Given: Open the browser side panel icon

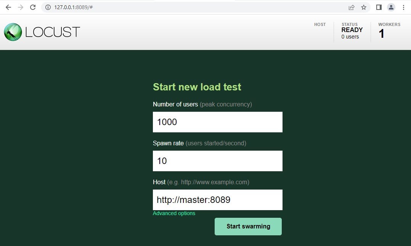Looking at the screenshot, I should 378,7.
